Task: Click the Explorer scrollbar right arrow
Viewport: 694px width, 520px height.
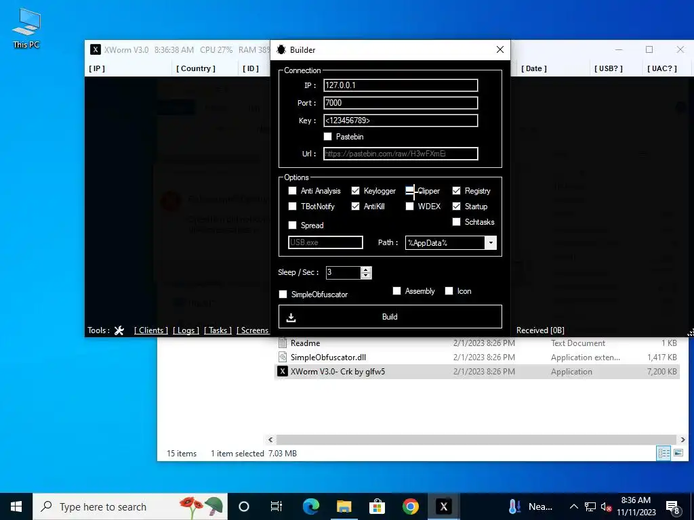Action: click(682, 439)
